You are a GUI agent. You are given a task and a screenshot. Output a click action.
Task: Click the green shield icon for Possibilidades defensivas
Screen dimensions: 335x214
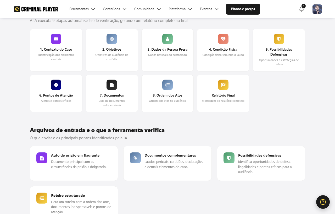[x=229, y=158]
